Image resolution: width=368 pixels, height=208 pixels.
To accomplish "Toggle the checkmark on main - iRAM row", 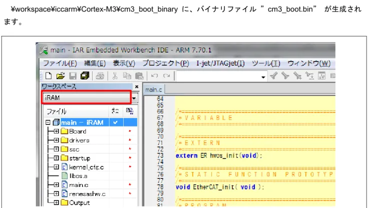I will coord(116,122).
